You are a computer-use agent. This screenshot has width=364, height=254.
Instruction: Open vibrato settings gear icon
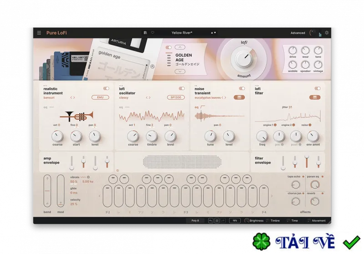tap(88, 177)
